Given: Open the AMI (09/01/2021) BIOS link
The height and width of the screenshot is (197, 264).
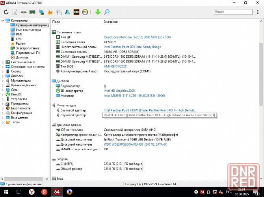Looking at the screenshot, I should 115,66.
